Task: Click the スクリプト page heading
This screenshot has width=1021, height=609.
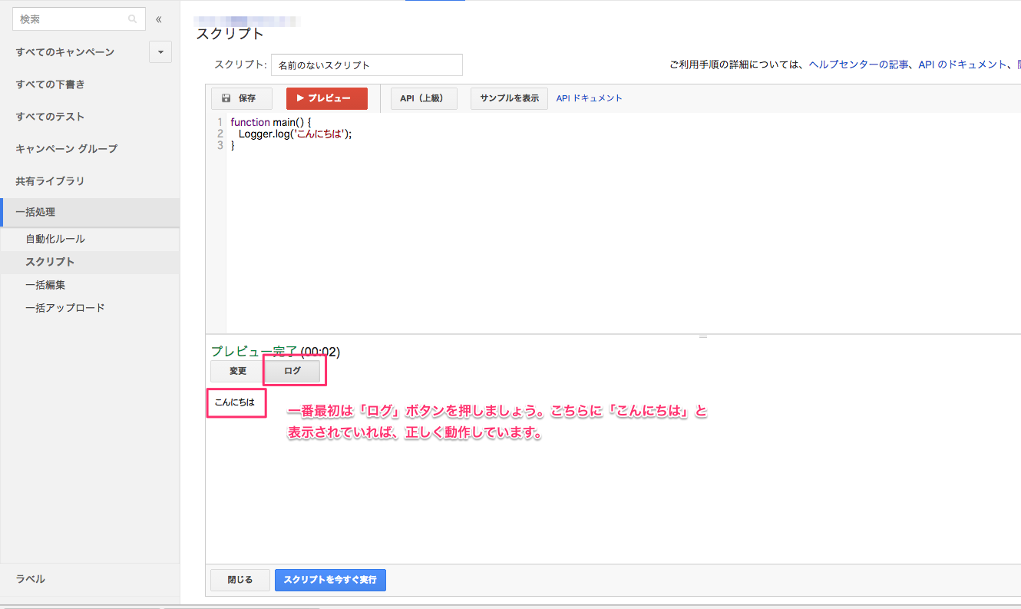Action: [x=230, y=34]
